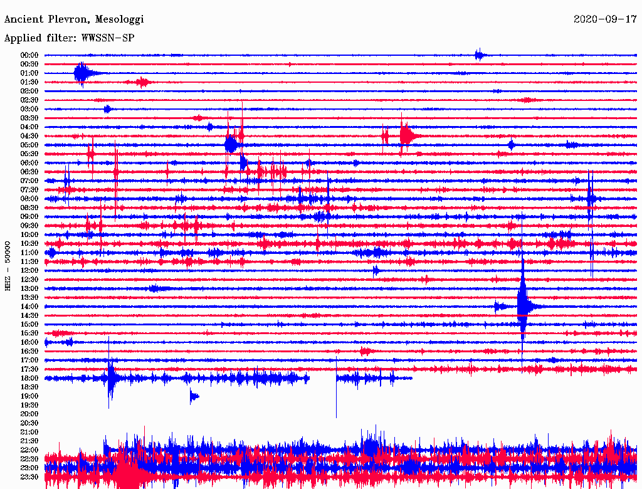Click the 00:00 time label
This screenshot has height=489, width=642.
pyautogui.click(x=29, y=55)
